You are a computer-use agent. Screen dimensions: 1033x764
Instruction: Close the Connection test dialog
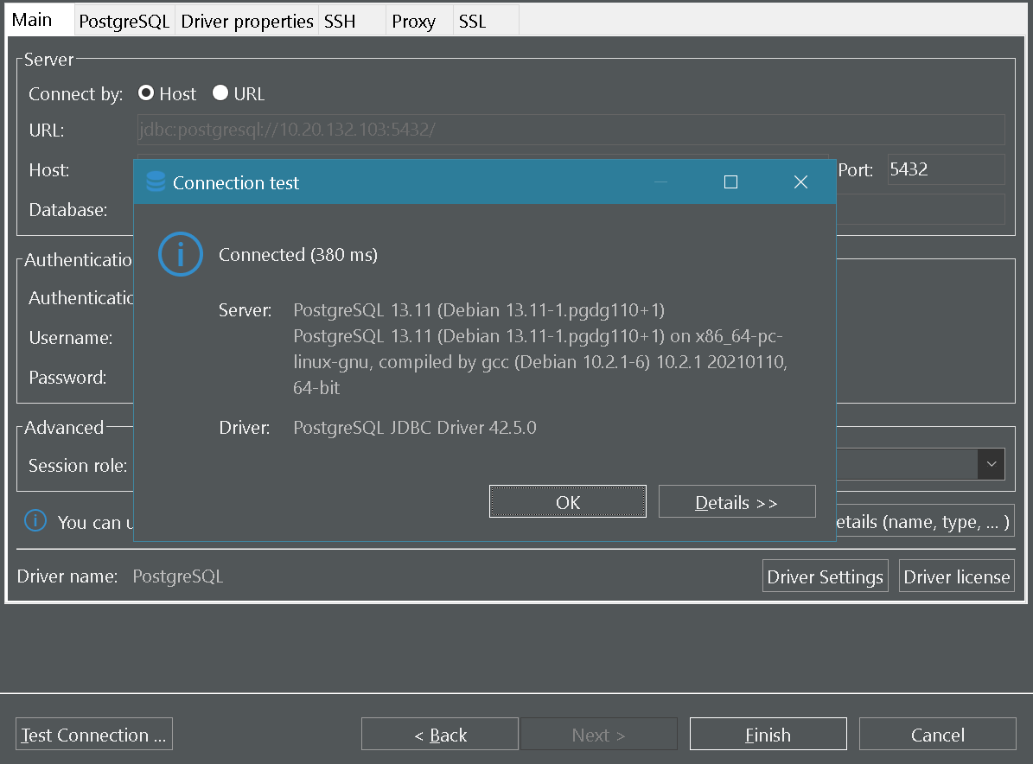pyautogui.click(x=800, y=182)
